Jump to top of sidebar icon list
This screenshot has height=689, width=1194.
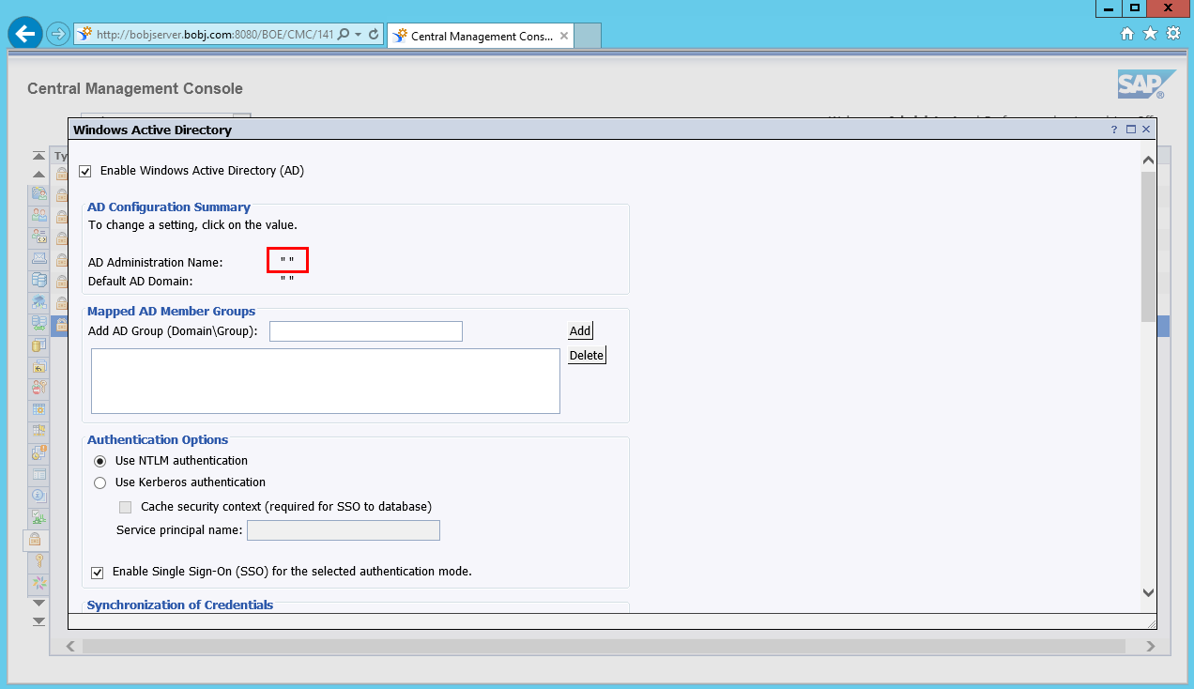[38, 156]
